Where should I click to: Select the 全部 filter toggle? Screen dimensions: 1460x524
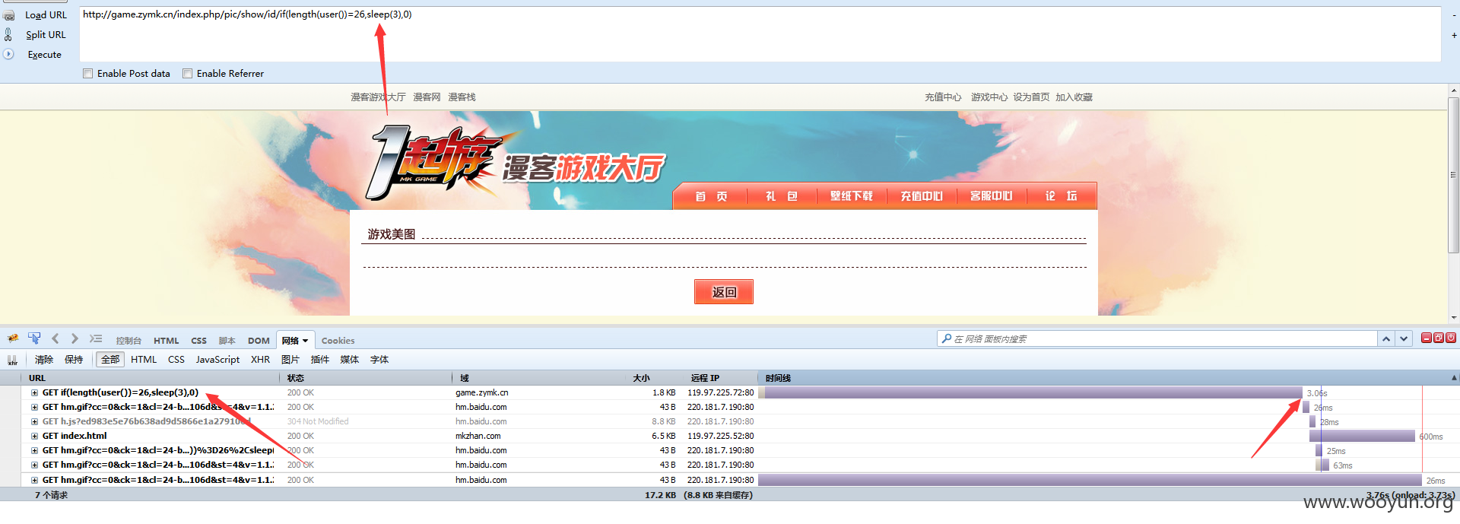(110, 360)
